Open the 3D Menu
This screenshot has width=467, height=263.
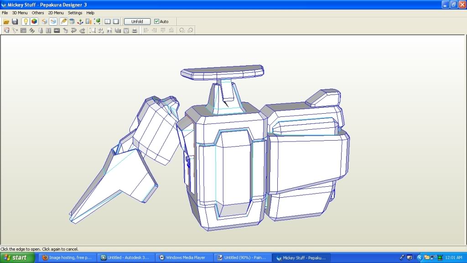[x=20, y=13]
